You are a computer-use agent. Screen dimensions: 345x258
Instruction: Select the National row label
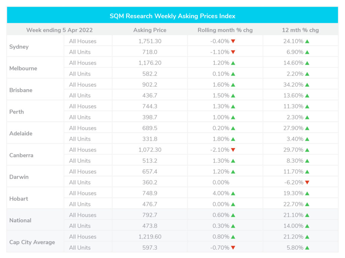(20, 220)
